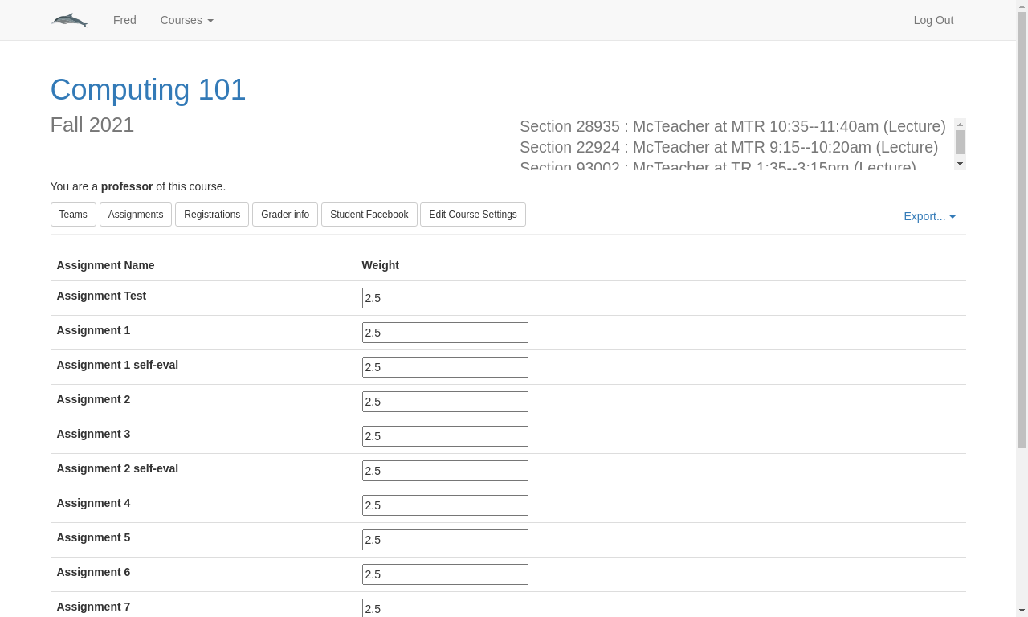Expand the Export... dropdown
This screenshot has height=617, width=1028.
[x=929, y=216]
